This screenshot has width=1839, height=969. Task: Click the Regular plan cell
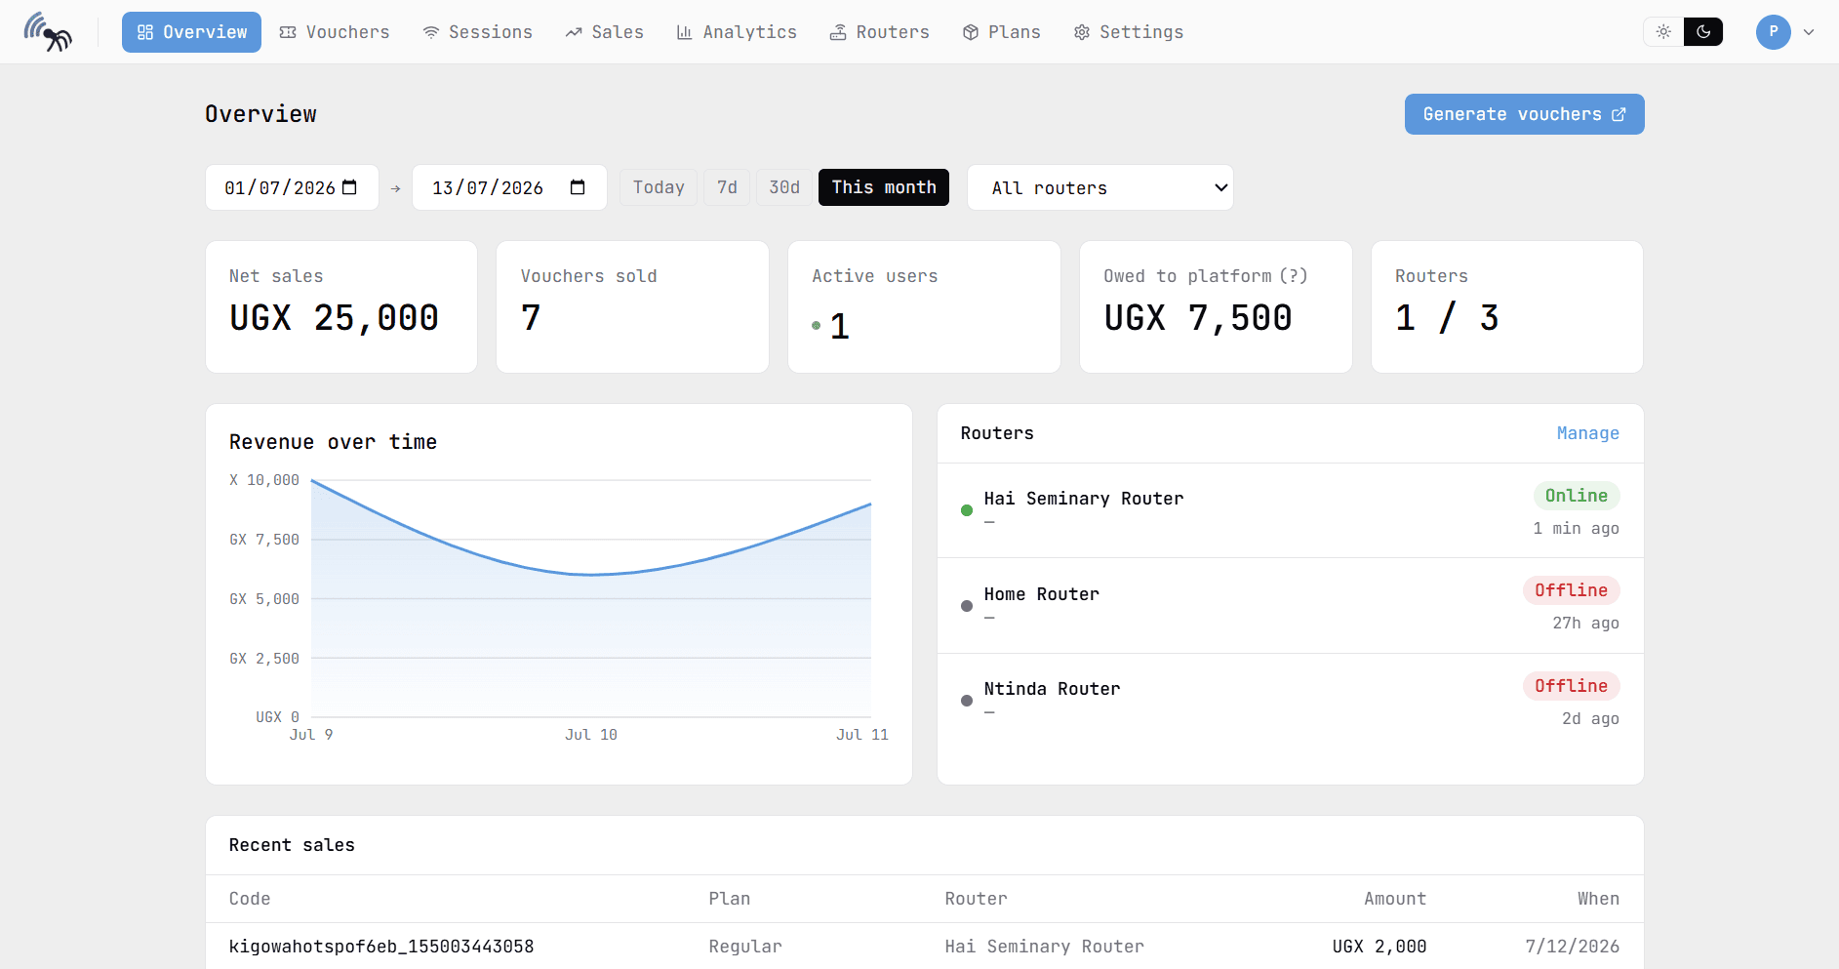pos(745,947)
